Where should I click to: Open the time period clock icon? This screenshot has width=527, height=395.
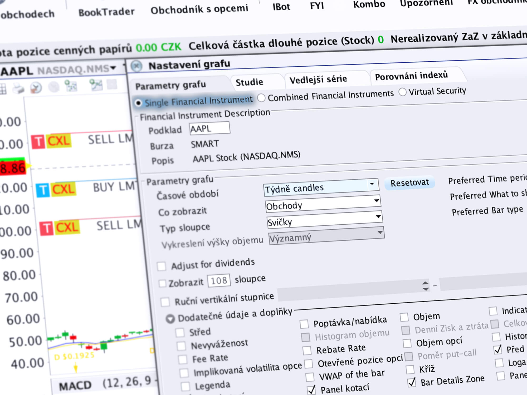(x=36, y=88)
